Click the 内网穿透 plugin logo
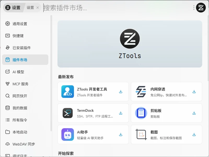Image resolution: width=209 pixels, height=157 pixels. (x=141, y=92)
